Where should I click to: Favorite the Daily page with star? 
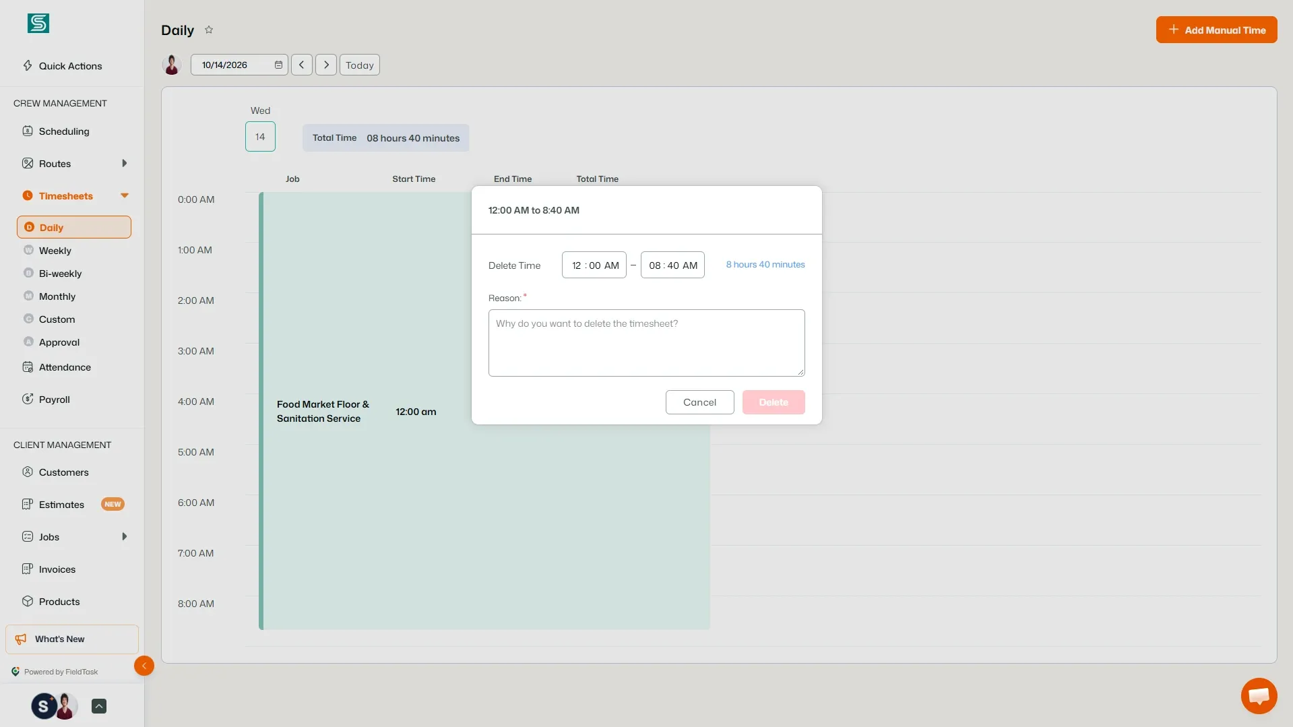pos(209,30)
